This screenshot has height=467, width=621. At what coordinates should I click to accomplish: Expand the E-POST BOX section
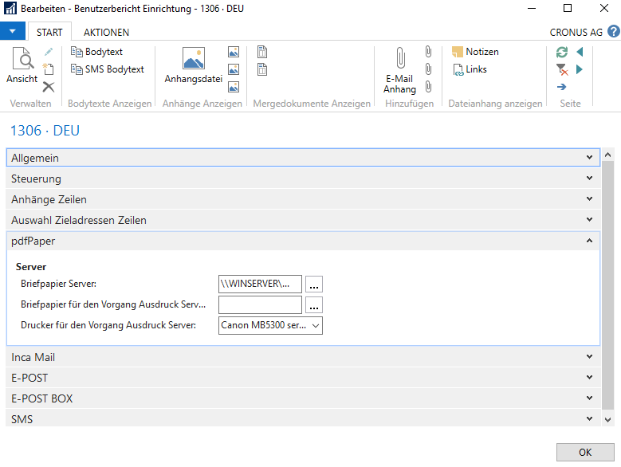tap(304, 398)
